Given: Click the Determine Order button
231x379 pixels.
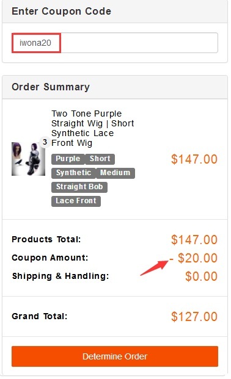Looking at the screenshot, I should (x=115, y=356).
